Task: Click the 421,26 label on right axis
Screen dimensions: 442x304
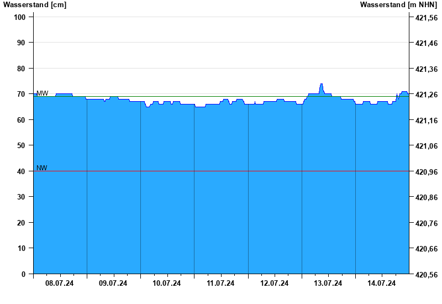Action: pyautogui.click(x=426, y=95)
